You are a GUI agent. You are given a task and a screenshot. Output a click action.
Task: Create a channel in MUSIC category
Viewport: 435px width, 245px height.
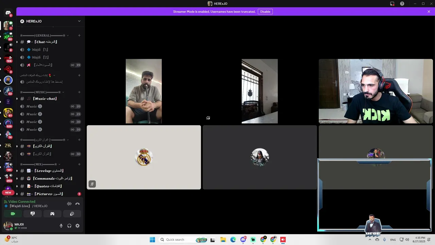(x=79, y=92)
